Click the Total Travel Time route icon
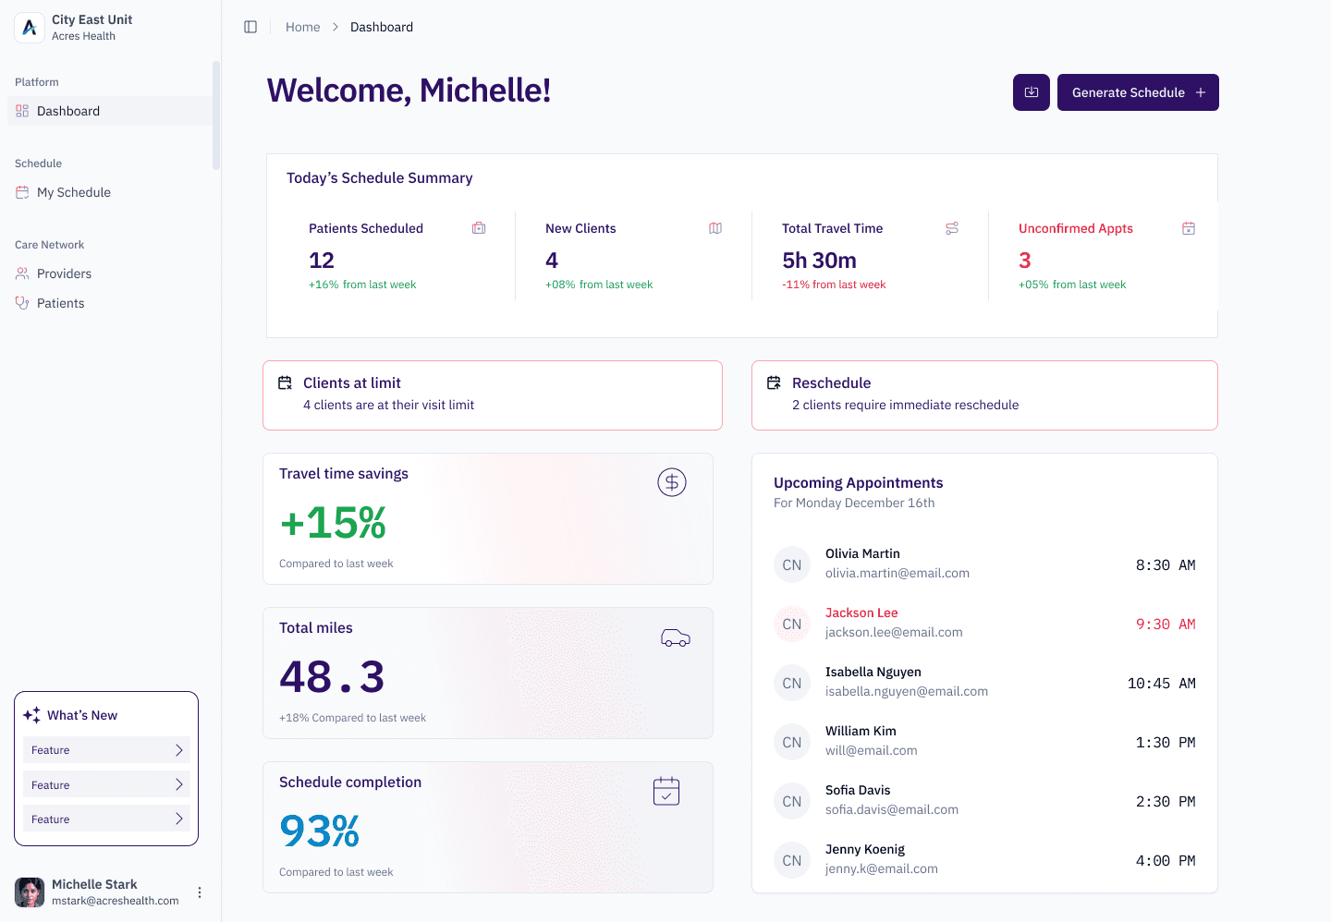 pyautogui.click(x=952, y=228)
